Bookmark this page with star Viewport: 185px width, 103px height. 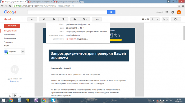click(x=179, y=6)
